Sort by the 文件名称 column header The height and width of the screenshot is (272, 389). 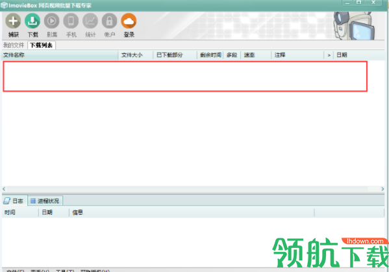click(x=60, y=55)
